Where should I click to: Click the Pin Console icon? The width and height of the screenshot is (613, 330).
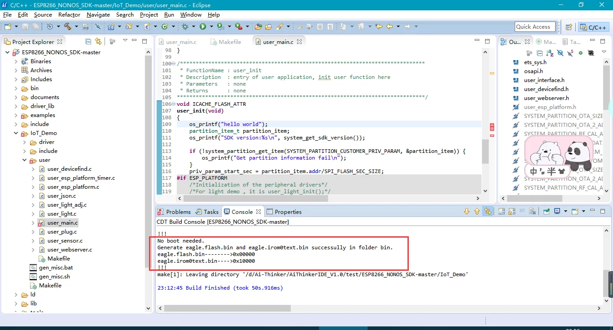coord(547,212)
